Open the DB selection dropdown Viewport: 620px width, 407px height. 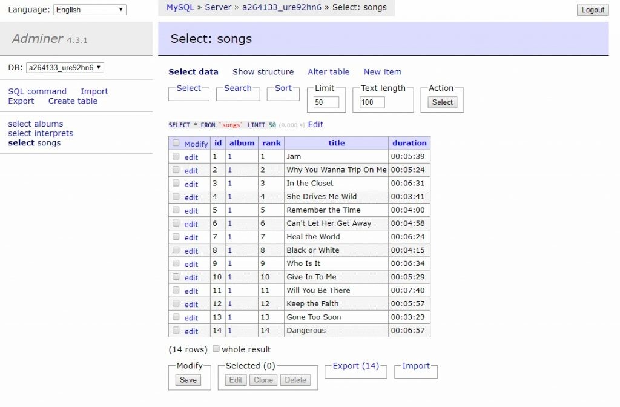pyautogui.click(x=67, y=67)
